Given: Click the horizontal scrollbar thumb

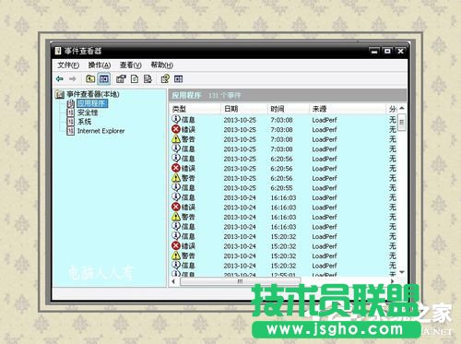Looking at the screenshot, I should [x=240, y=281].
